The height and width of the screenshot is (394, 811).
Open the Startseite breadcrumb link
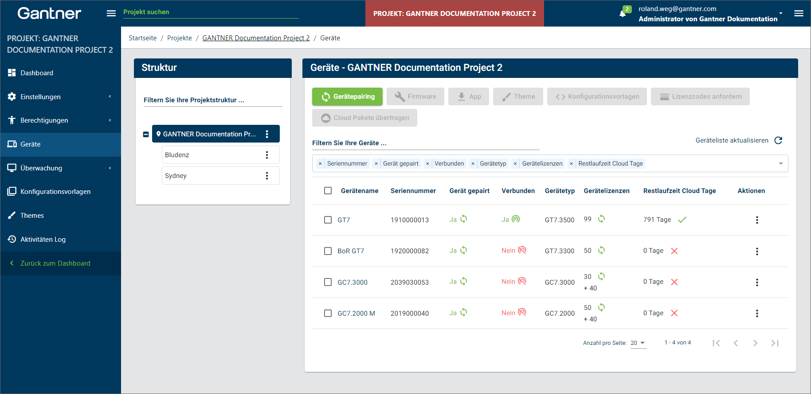[x=143, y=38]
